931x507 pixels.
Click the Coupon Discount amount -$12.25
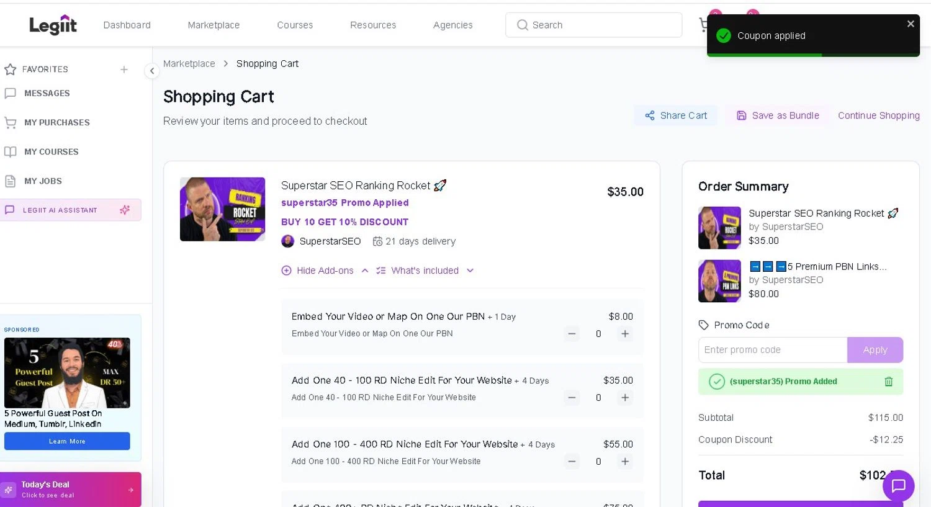pos(886,440)
